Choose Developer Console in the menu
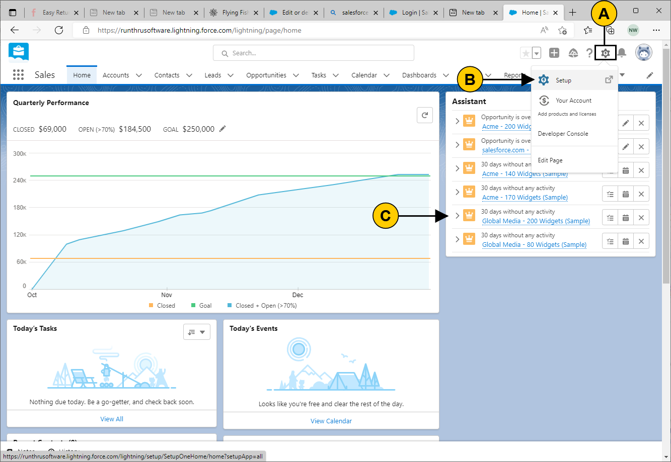Image resolution: width=671 pixels, height=462 pixels. click(563, 134)
